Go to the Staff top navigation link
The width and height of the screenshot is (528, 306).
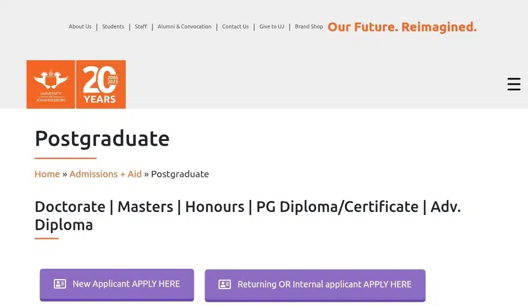tap(141, 26)
